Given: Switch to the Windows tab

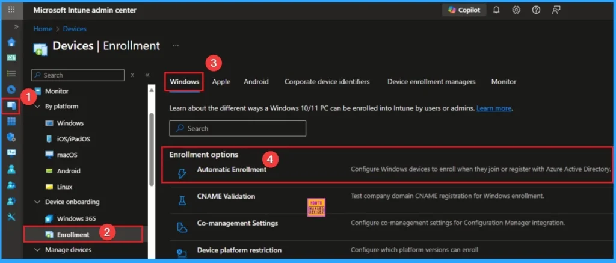Looking at the screenshot, I should pyautogui.click(x=184, y=82).
